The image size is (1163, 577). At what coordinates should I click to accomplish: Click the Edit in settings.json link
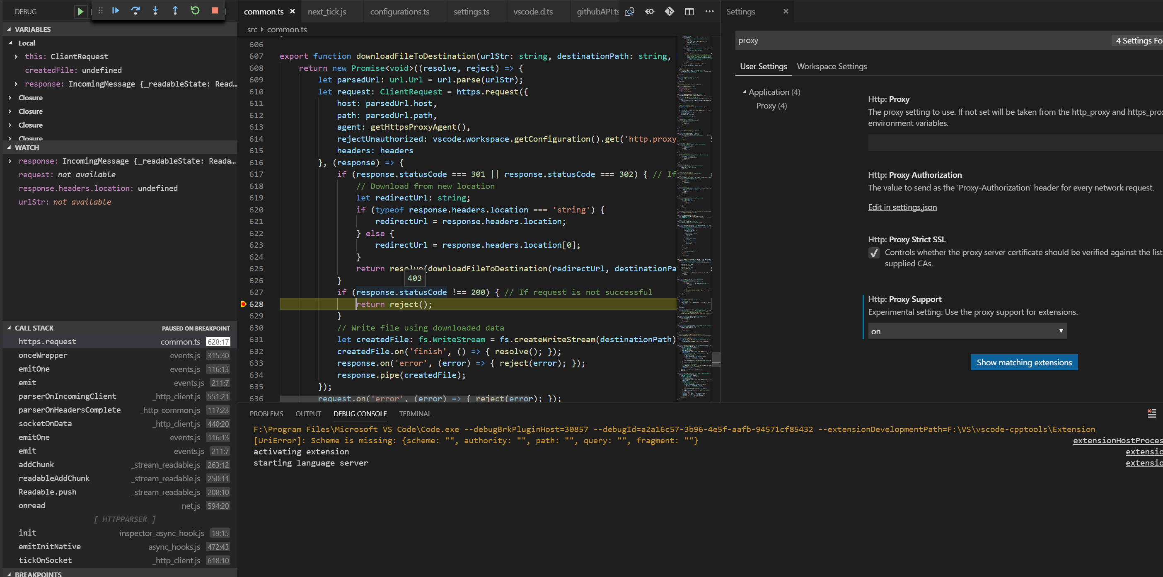tap(902, 207)
